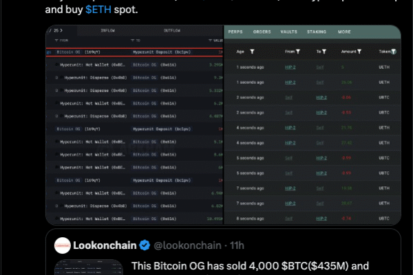
Task: Open the $ETH cashtag link
Action: (x=100, y=11)
